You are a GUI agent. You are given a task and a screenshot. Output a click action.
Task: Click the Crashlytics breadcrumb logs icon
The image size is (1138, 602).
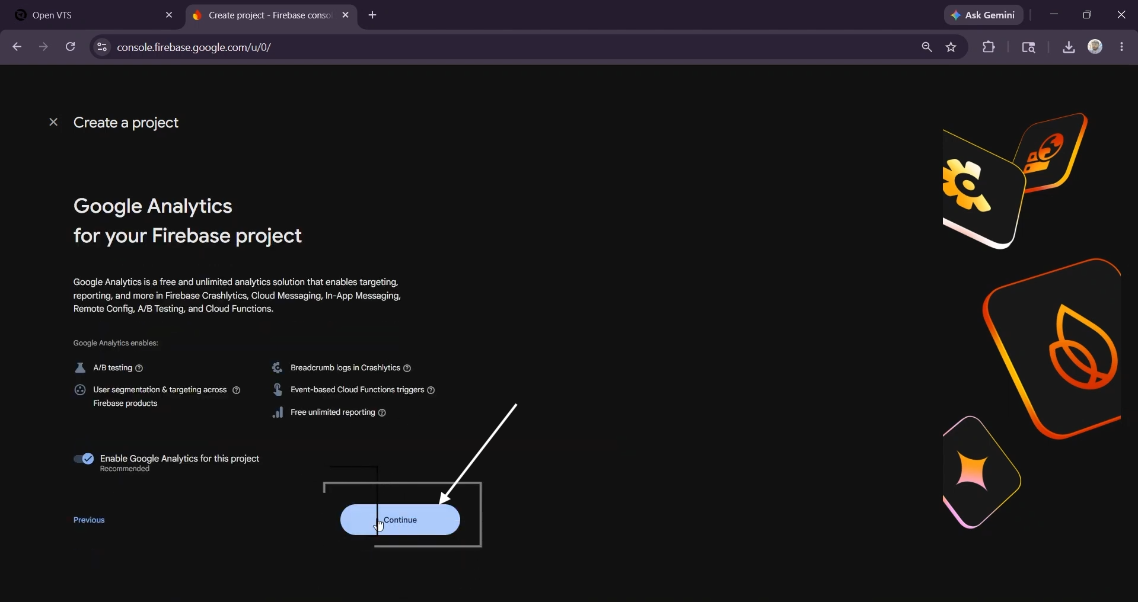click(277, 368)
